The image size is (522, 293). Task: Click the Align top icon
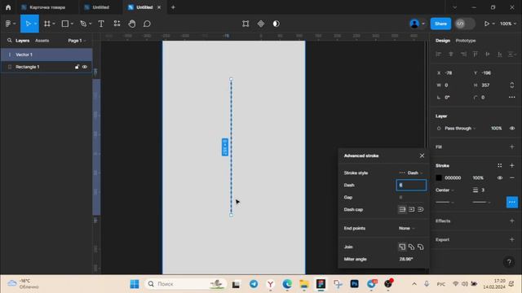pyautogui.click(x=475, y=55)
